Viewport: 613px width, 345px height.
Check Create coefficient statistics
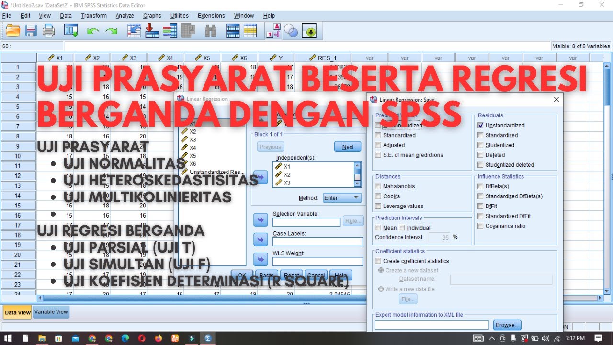[378, 261]
